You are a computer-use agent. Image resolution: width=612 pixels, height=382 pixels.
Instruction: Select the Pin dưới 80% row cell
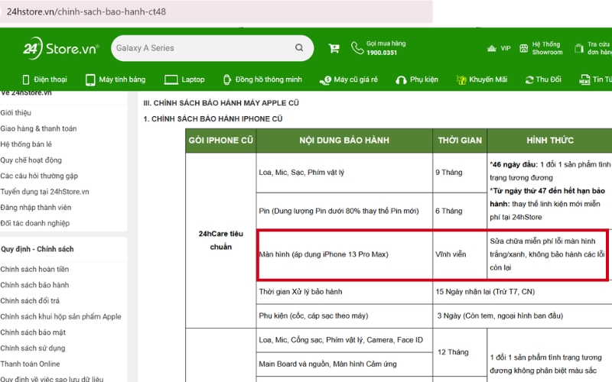(344, 211)
